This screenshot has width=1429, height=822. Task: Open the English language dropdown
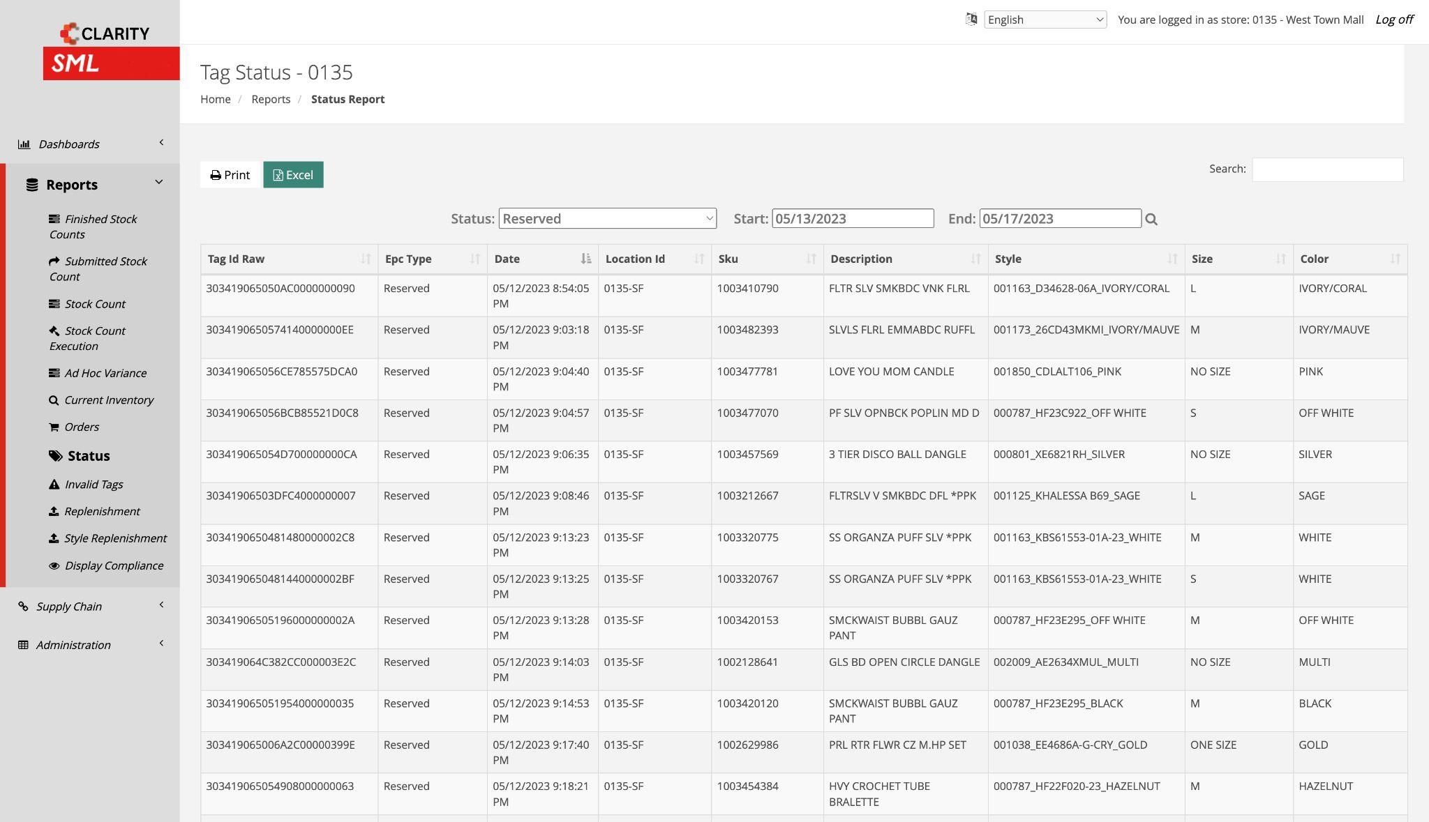(1045, 20)
